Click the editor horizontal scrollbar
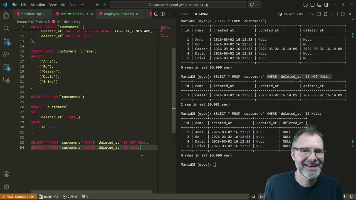Viewport: 356px width, 200px height. pos(92,192)
